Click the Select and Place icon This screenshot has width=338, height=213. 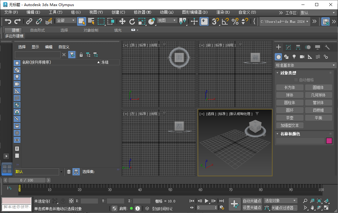coord(152,21)
